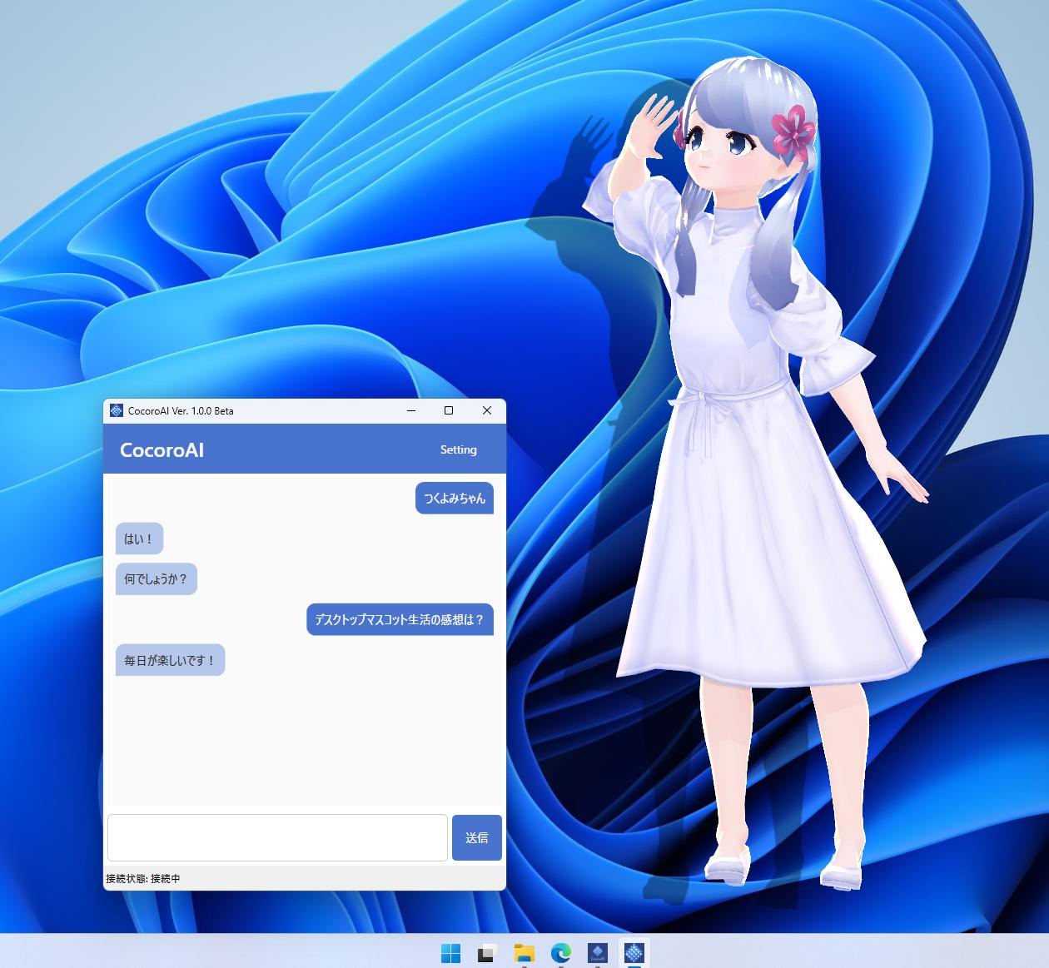Screen dimensions: 1049x968
Task: Select the はい！ reply bubble
Action: (139, 539)
